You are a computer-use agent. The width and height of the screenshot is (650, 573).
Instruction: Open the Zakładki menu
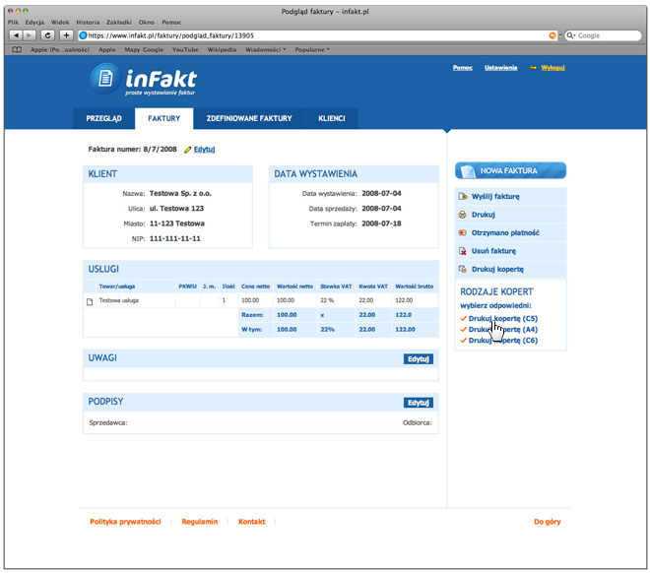pyautogui.click(x=119, y=23)
